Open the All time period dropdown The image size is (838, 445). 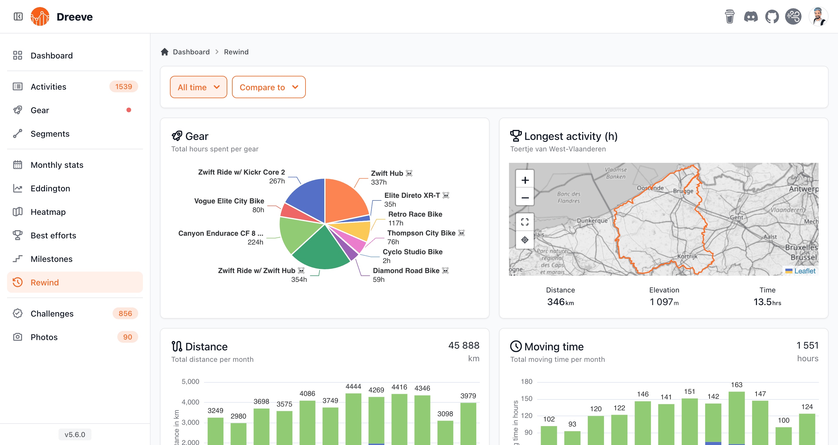click(198, 87)
